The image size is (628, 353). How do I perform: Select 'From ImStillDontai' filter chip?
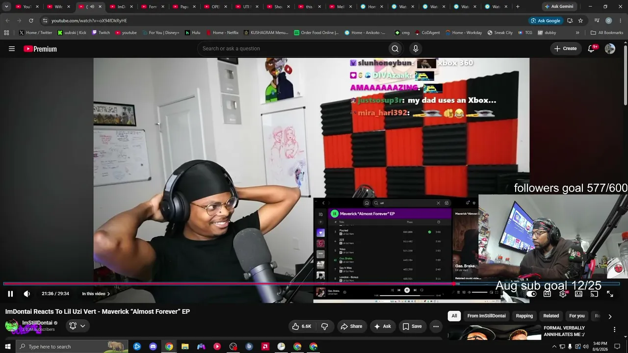point(486,316)
